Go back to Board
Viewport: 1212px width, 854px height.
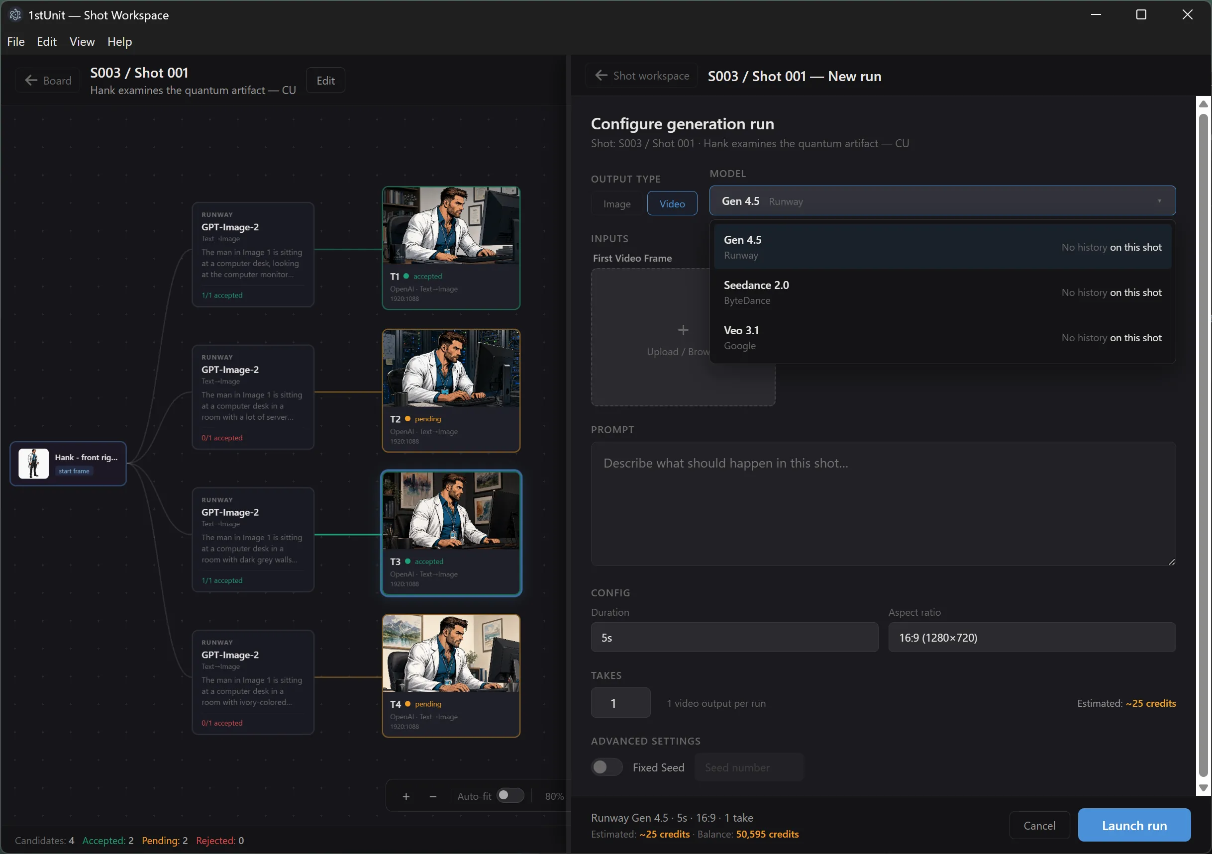click(47, 80)
